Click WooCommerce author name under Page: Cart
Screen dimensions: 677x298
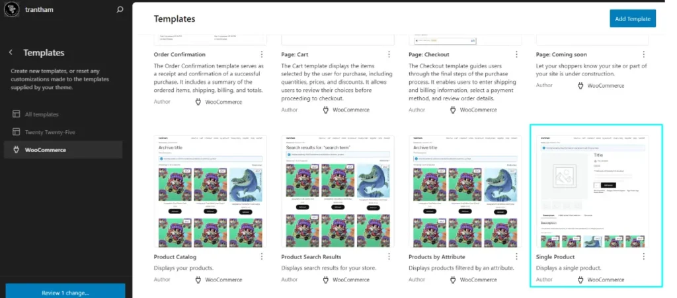click(x=351, y=110)
